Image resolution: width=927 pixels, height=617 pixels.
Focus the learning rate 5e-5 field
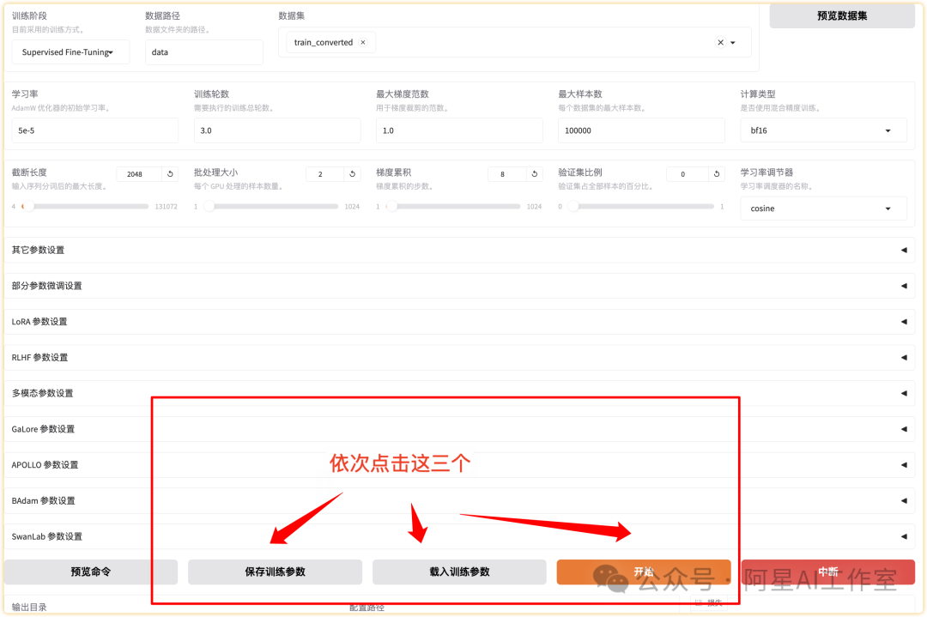coord(94,130)
